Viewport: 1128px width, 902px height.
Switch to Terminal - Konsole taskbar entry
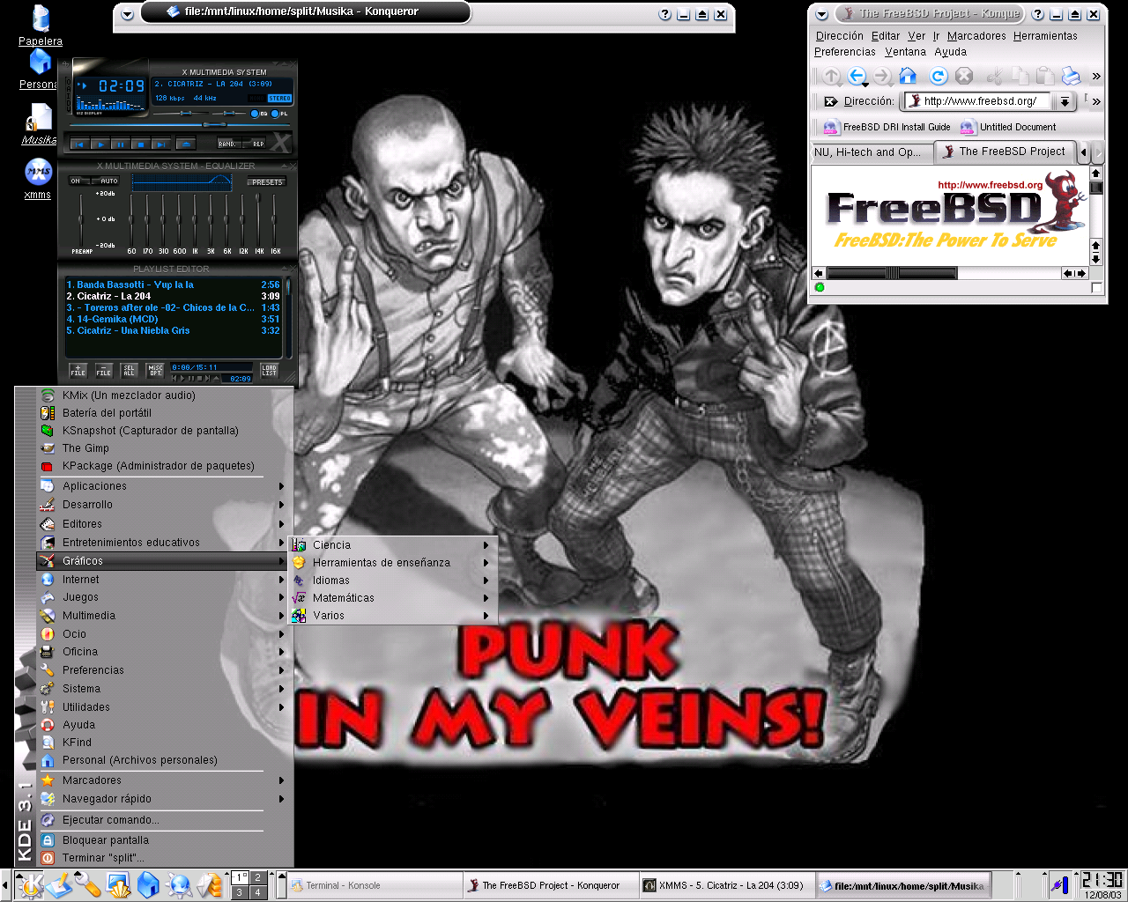tap(375, 885)
